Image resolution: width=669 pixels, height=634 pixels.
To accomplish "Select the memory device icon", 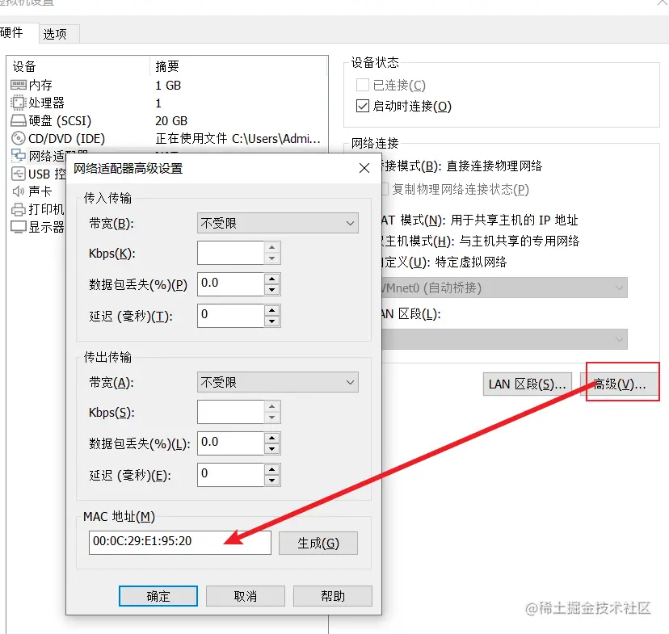I will [x=19, y=85].
